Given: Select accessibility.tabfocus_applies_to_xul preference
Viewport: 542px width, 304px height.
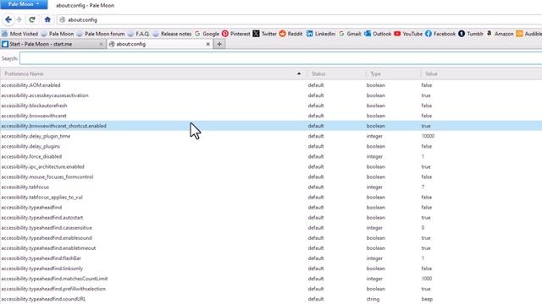Looking at the screenshot, I should tap(271, 197).
